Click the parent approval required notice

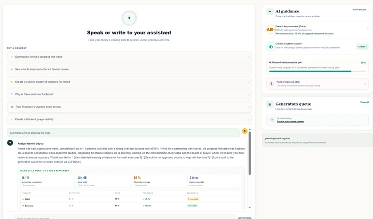coord(317,140)
